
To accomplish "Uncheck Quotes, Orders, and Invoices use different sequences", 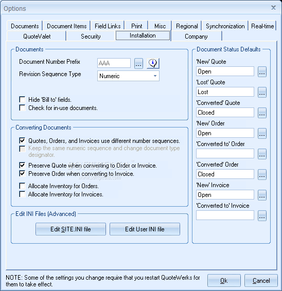I will (22, 140).
